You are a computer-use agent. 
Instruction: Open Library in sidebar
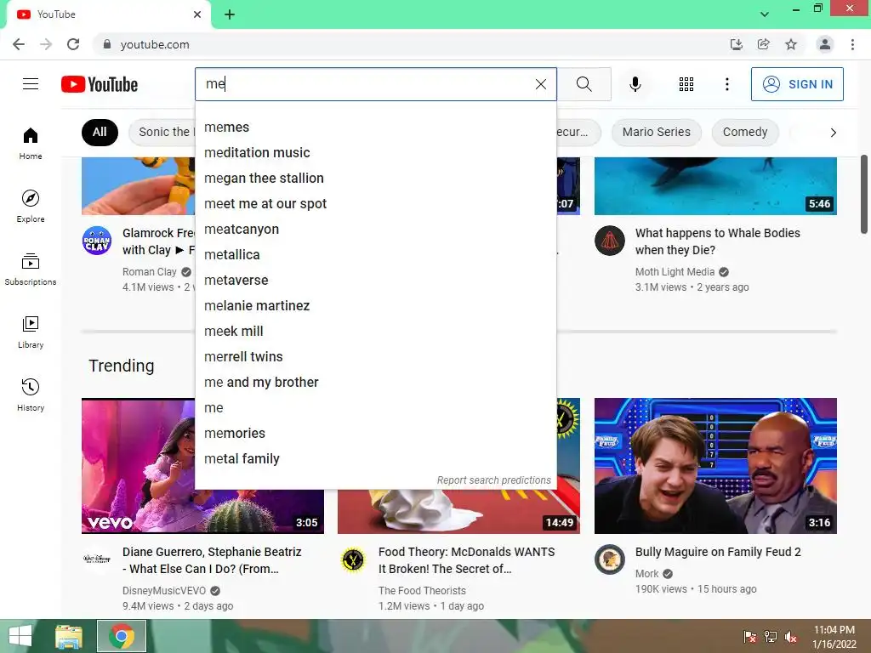31,332
